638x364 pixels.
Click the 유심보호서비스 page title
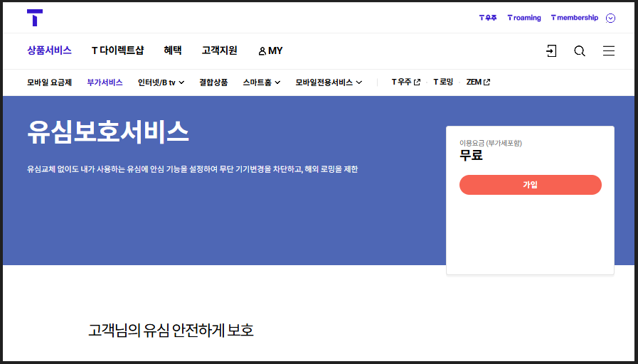[108, 132]
